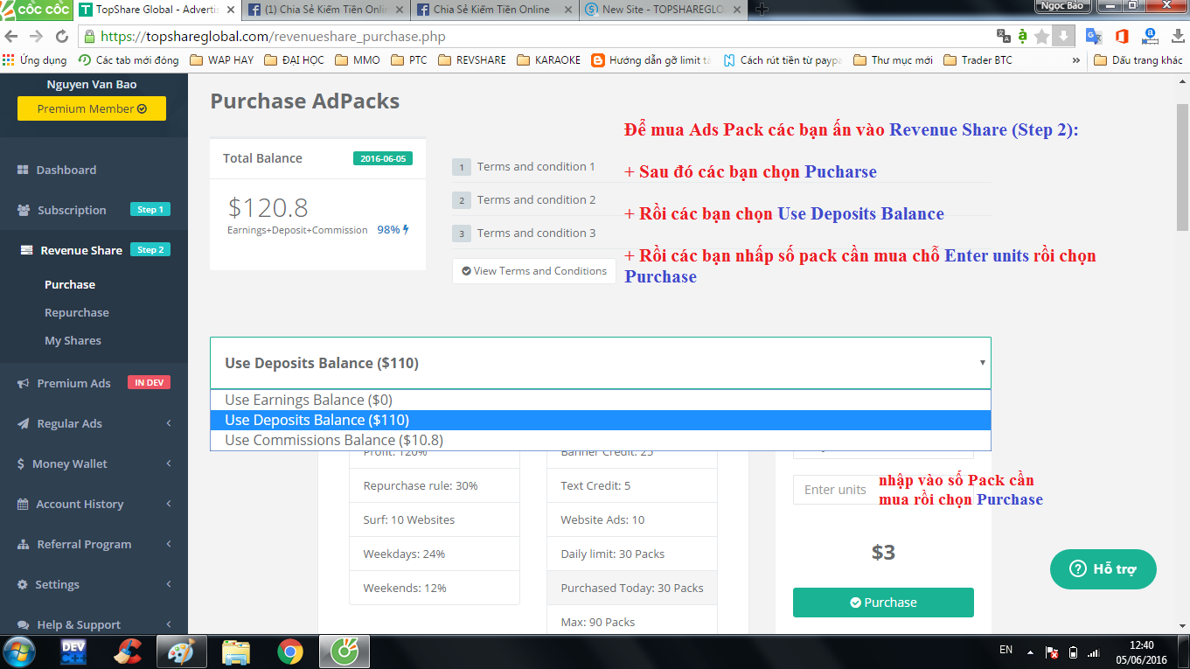Open the Hỗ trợ support button
1190x669 pixels.
click(x=1103, y=569)
